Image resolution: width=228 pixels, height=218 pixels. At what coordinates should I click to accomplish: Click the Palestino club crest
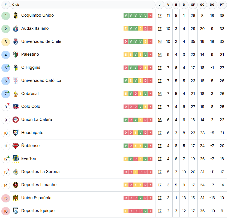[16, 55]
